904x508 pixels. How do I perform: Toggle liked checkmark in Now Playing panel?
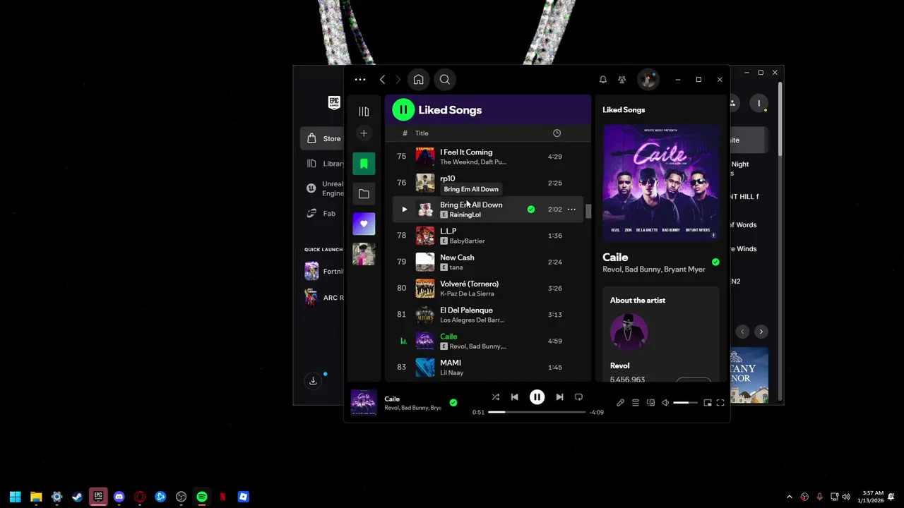click(715, 262)
